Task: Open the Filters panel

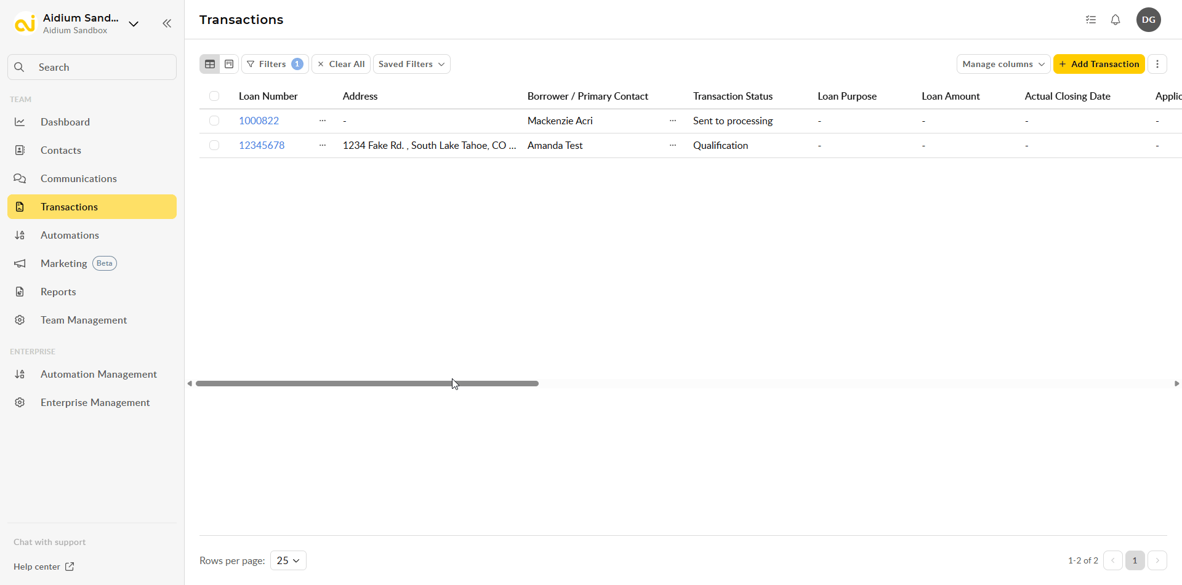Action: (275, 64)
